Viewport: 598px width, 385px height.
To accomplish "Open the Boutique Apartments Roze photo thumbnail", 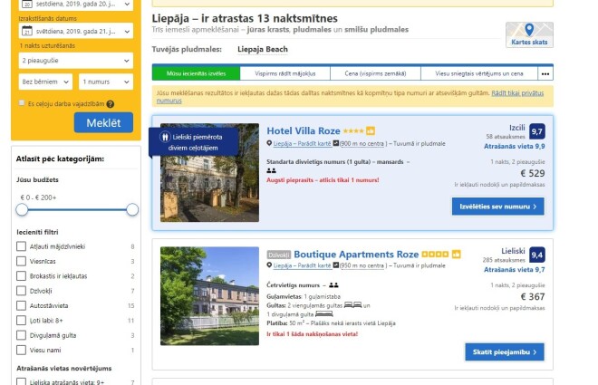I will [210, 296].
